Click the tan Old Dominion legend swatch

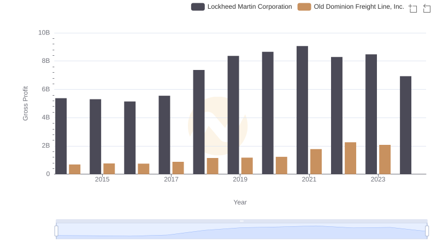pos(304,7)
